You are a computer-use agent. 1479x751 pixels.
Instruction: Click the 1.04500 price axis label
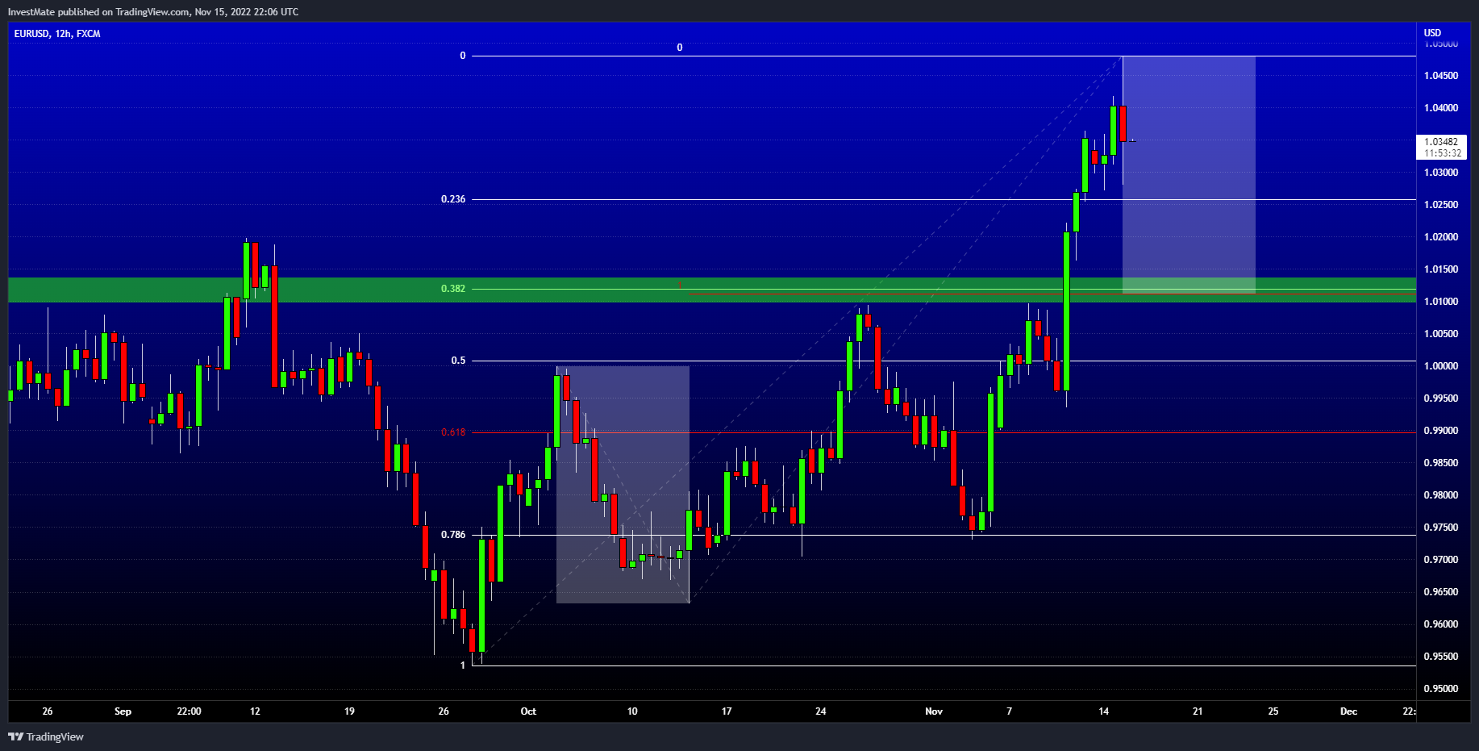[x=1441, y=76]
